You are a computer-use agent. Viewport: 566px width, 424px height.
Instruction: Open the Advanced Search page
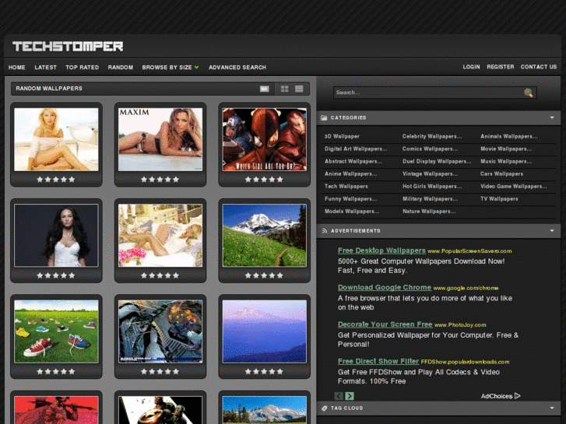(x=237, y=68)
